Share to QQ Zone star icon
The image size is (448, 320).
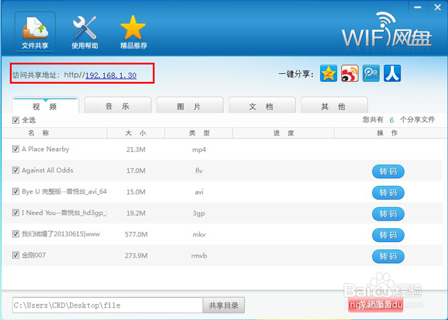tap(328, 73)
